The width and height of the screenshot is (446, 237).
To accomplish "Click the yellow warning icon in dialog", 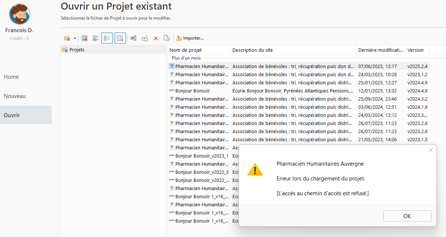I will pos(255,170).
